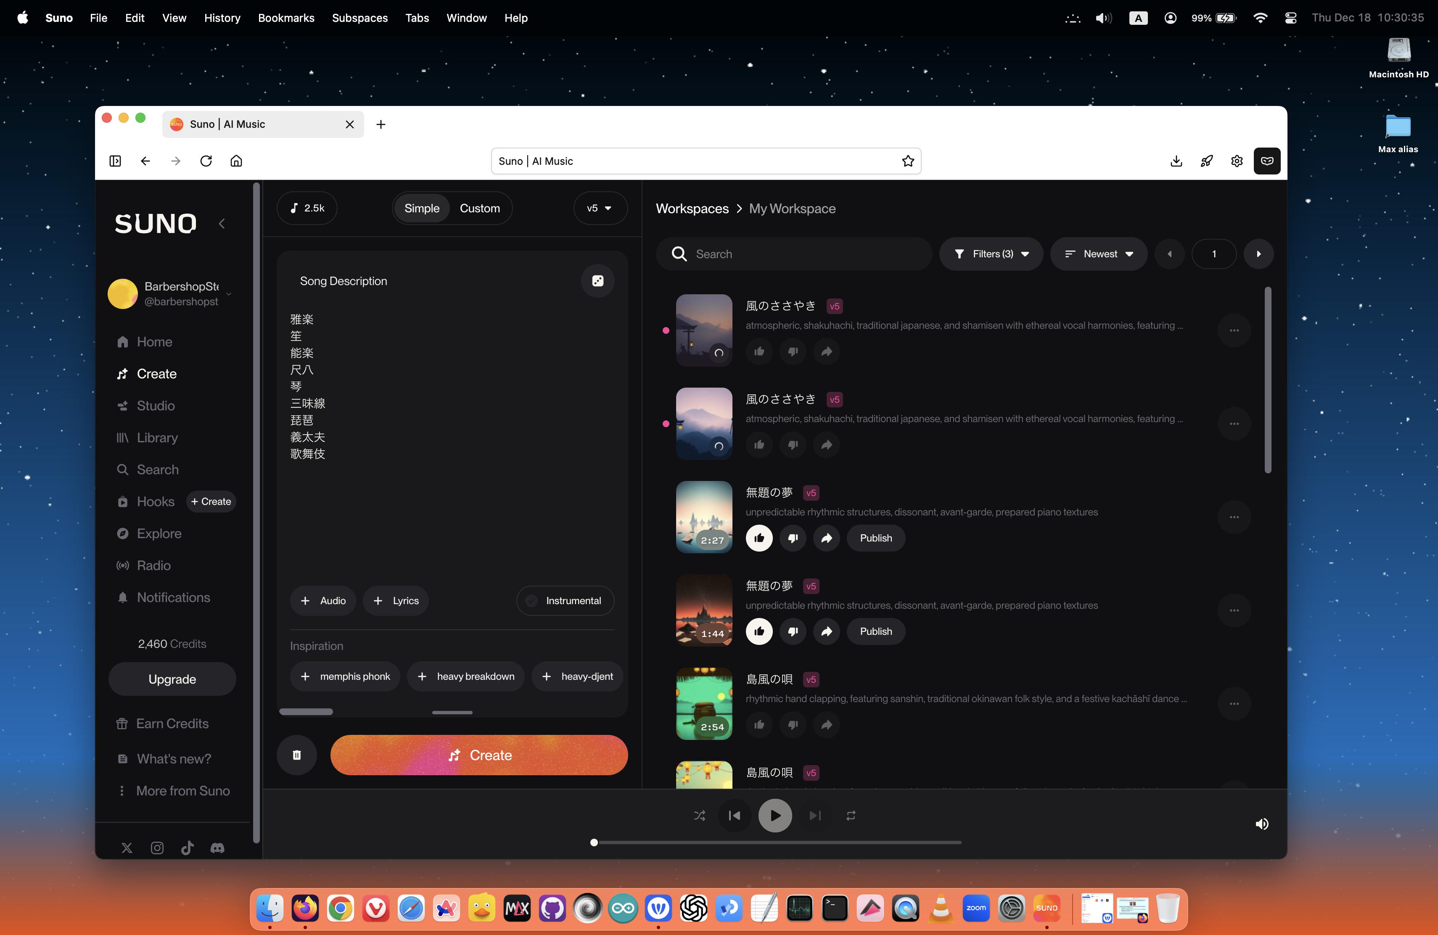Enable the Instrumental toggle
Image resolution: width=1438 pixels, height=935 pixels.
coord(565,600)
